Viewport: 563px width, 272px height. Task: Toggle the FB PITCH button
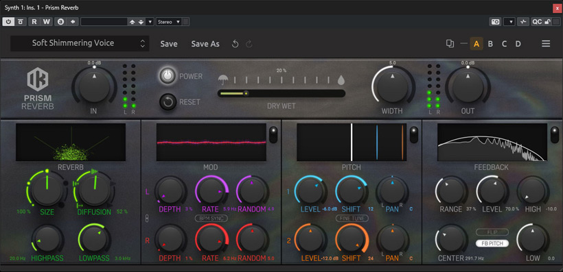[x=492, y=243]
